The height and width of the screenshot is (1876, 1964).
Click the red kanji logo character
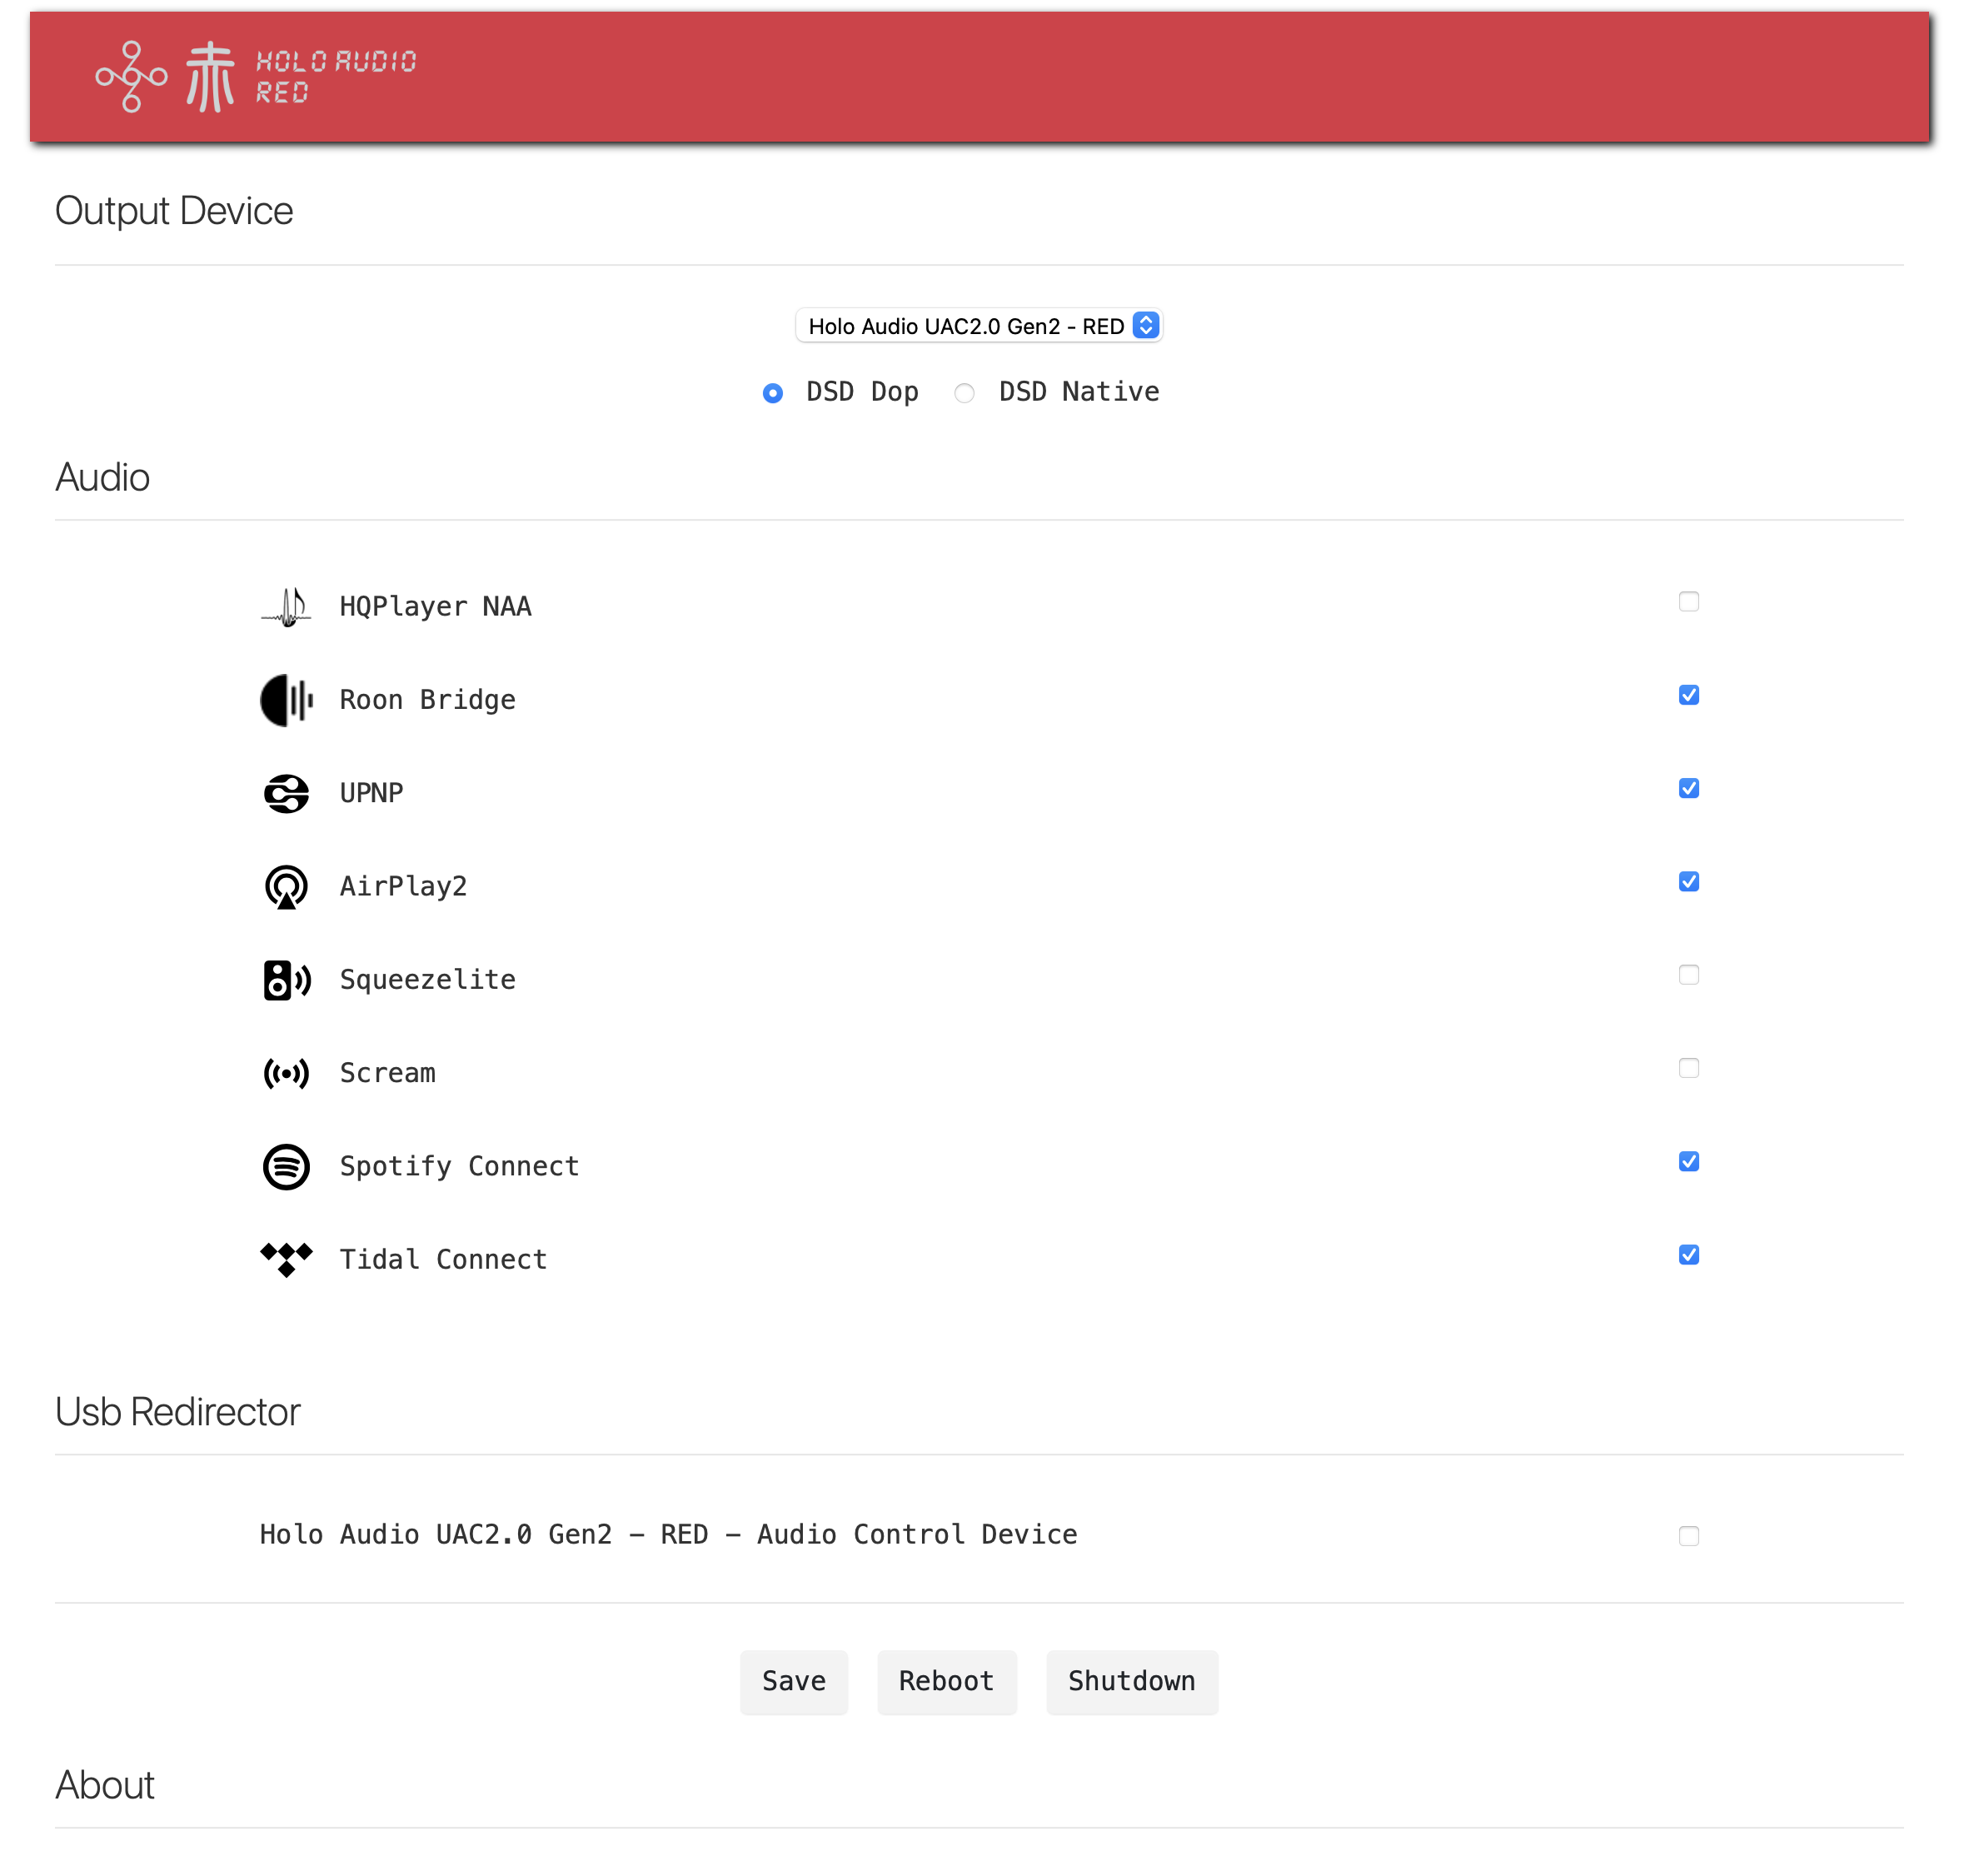[210, 76]
